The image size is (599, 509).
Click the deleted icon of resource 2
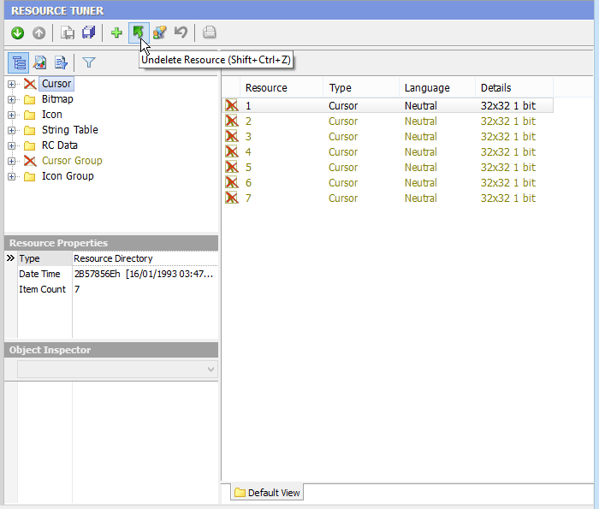[x=232, y=121]
